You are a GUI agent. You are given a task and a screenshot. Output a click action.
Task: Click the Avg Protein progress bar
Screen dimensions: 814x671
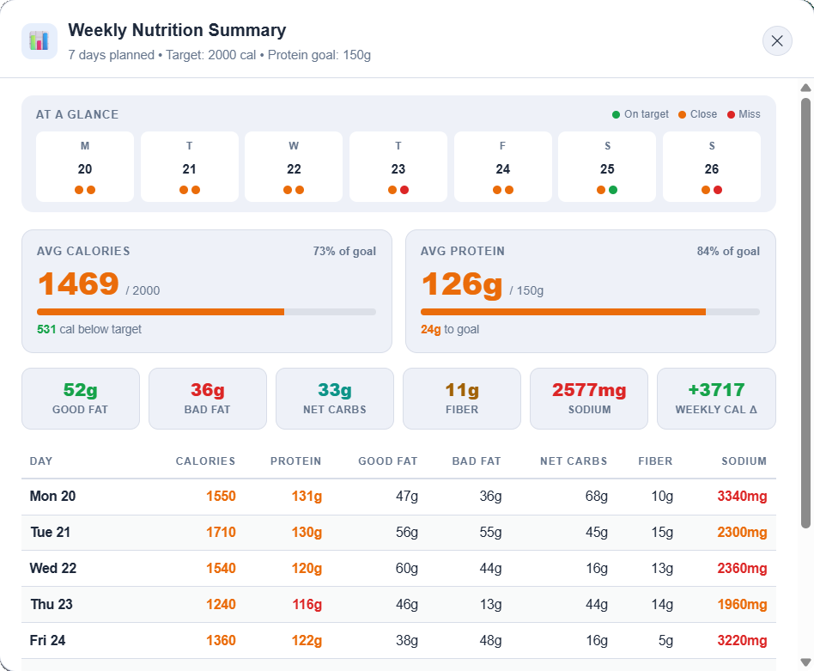pyautogui.click(x=590, y=312)
